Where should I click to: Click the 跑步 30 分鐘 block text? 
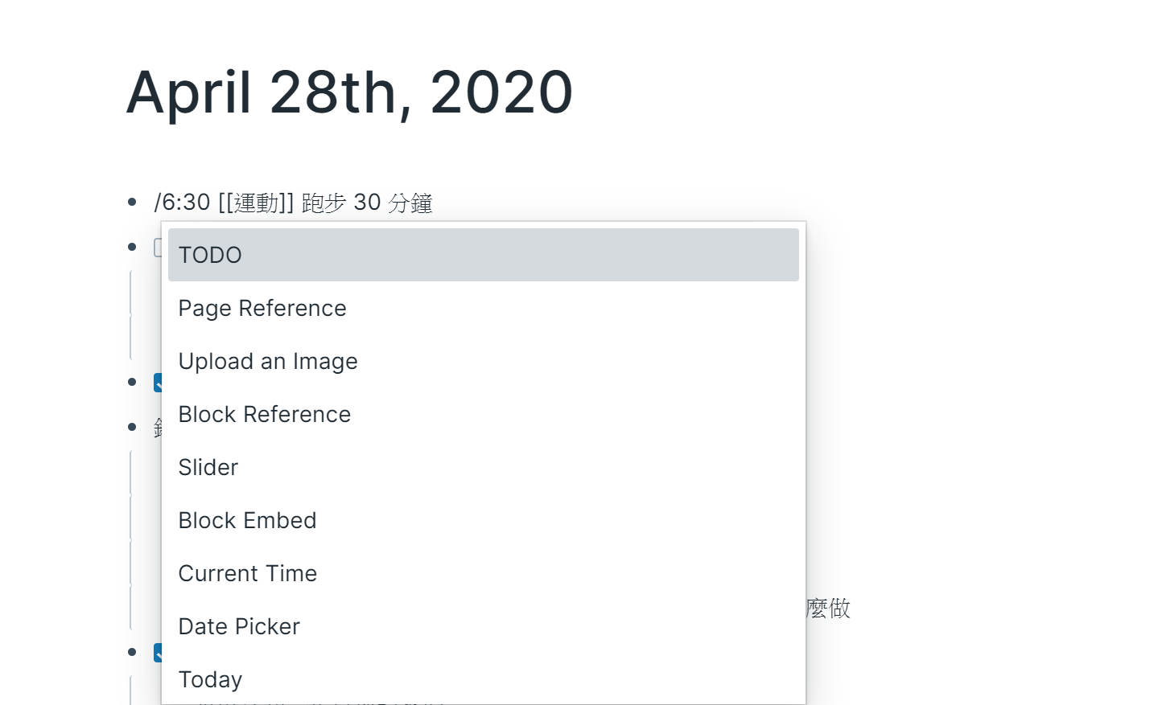tap(367, 203)
